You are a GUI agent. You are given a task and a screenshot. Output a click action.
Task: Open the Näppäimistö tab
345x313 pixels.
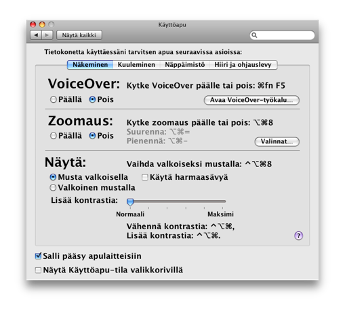(185, 65)
